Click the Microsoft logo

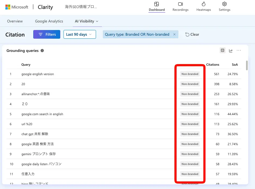(16, 7)
